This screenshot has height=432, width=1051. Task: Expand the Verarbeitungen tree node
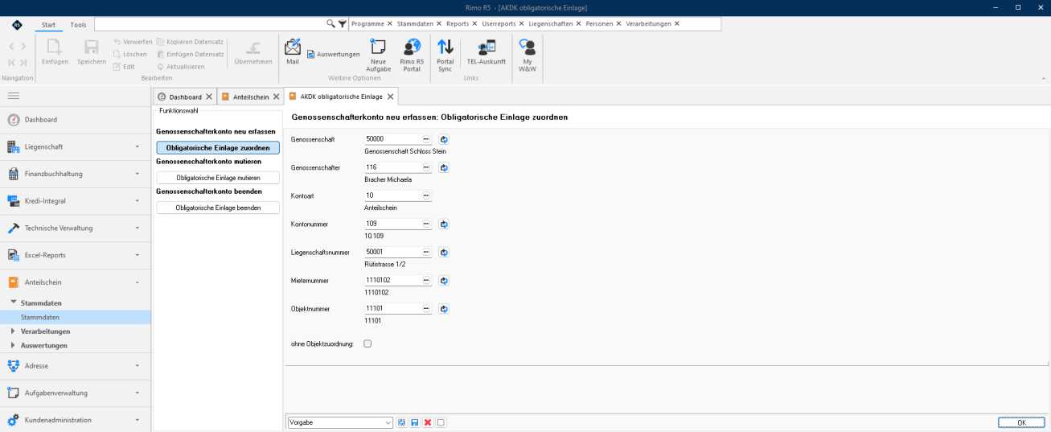pos(45,331)
